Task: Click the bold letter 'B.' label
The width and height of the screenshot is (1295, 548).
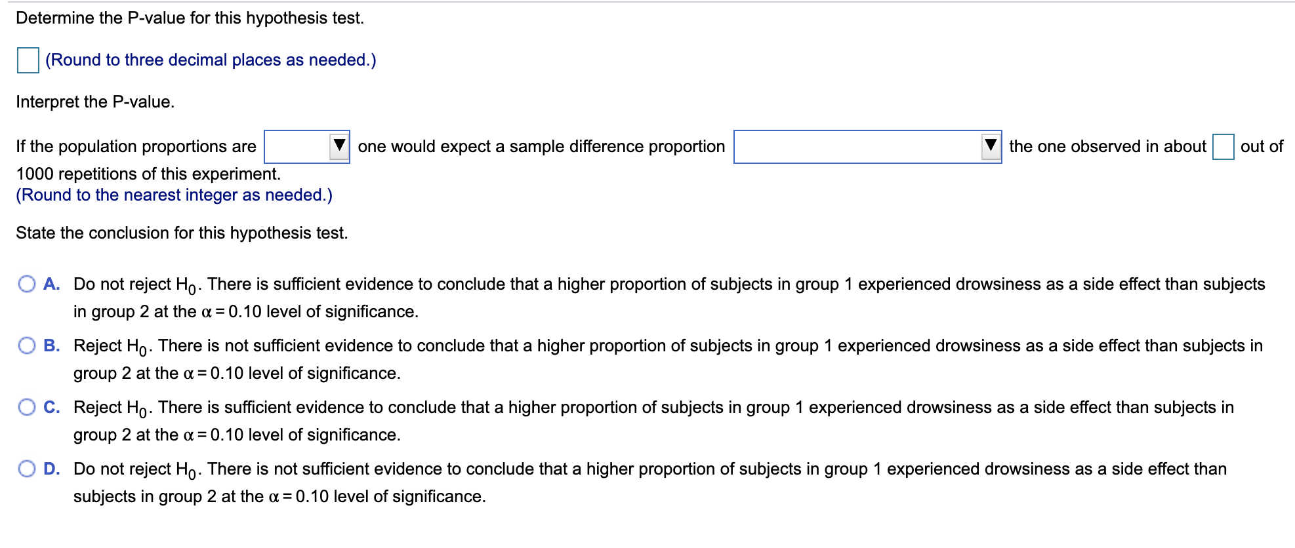Action: coord(52,345)
